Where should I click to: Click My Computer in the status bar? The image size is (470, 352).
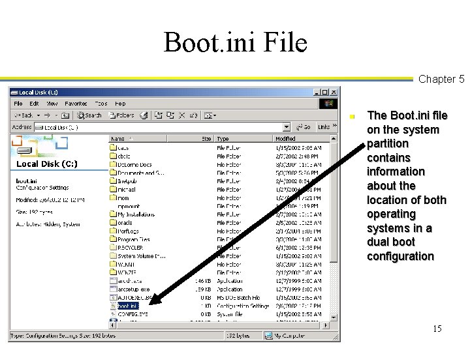[285, 336]
